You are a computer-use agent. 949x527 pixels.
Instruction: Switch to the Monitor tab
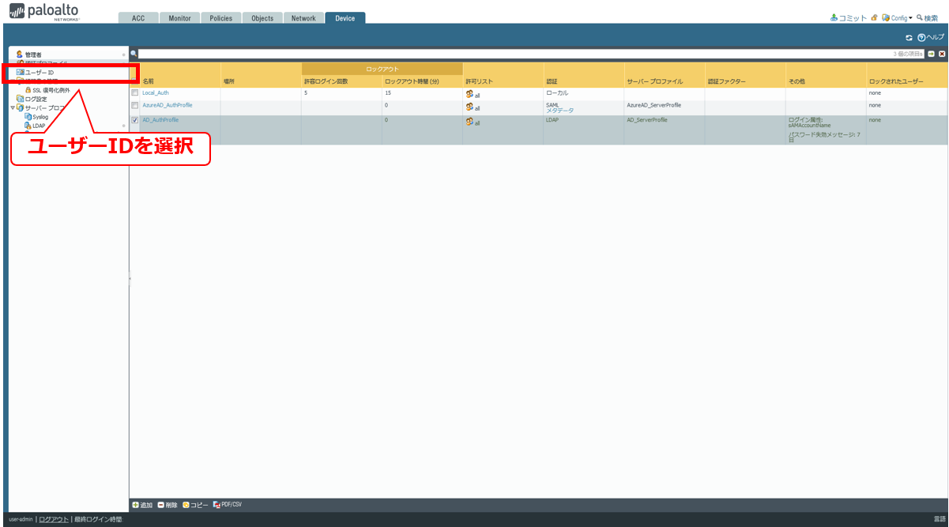(x=179, y=18)
